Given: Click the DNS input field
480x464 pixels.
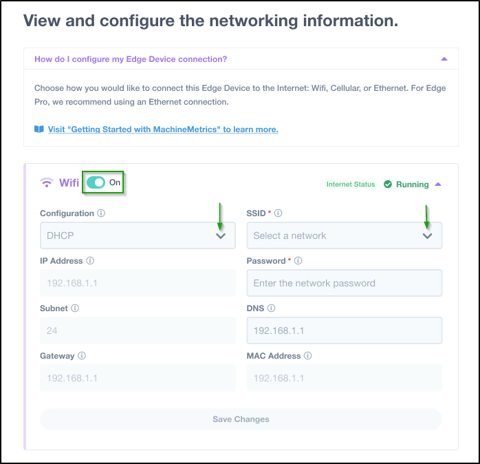Looking at the screenshot, I should (345, 330).
